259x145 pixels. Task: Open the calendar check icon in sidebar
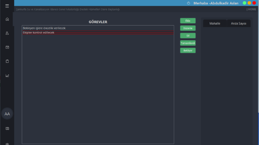7,47
